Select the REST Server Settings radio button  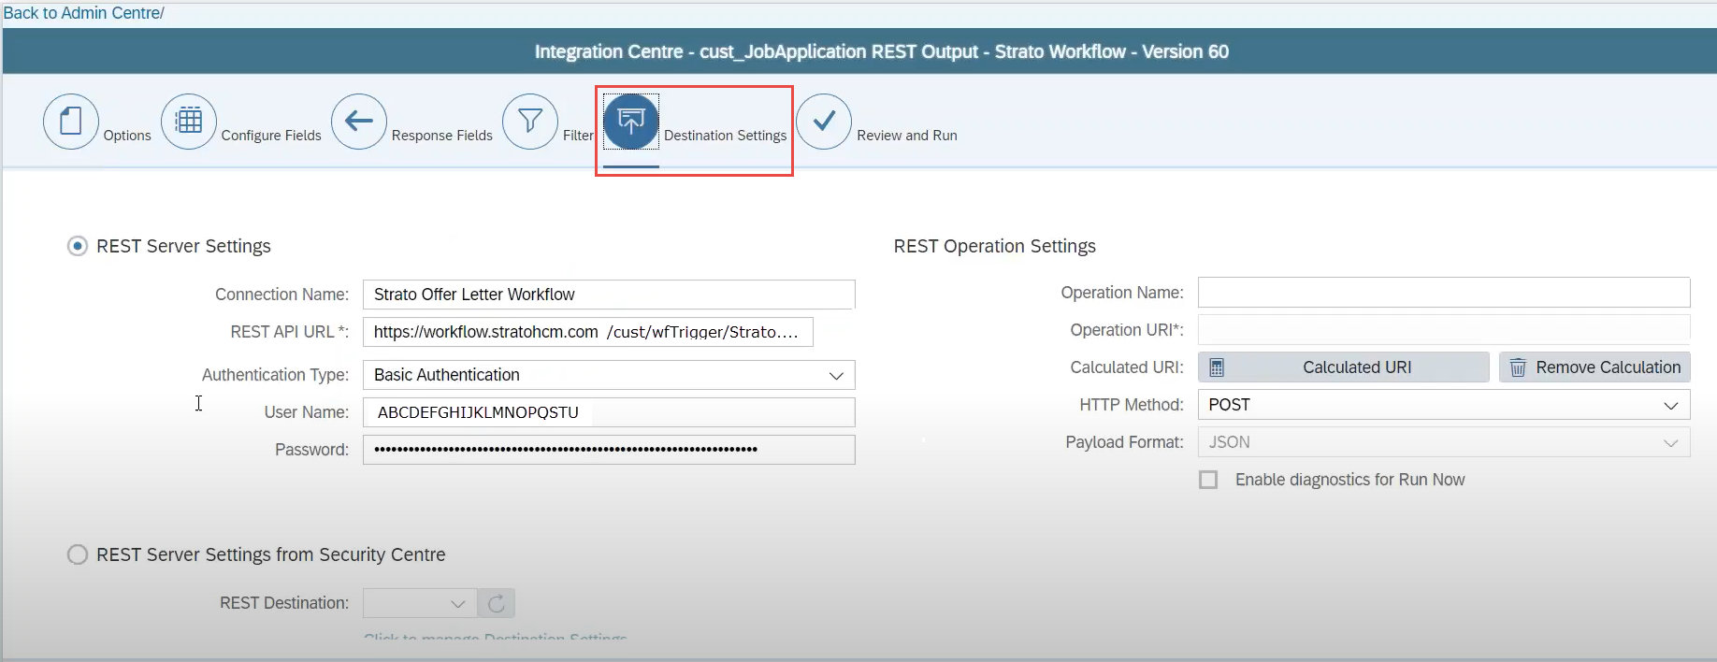pyautogui.click(x=78, y=246)
